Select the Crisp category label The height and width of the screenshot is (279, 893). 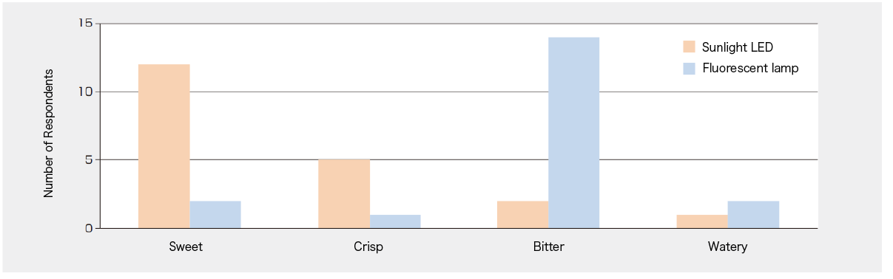368,247
